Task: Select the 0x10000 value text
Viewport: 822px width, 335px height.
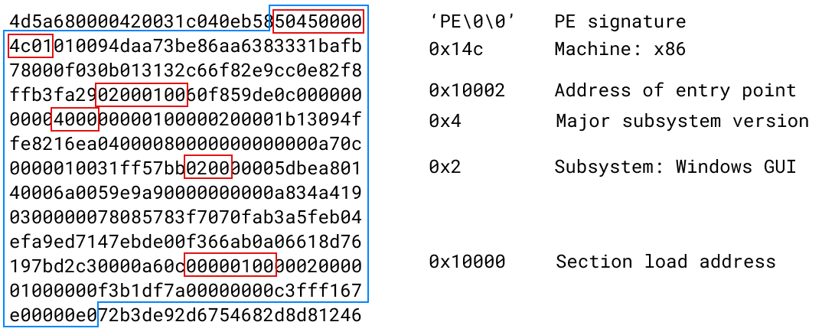Action: [467, 262]
